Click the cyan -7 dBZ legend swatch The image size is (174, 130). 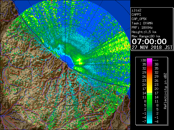pos(150,121)
